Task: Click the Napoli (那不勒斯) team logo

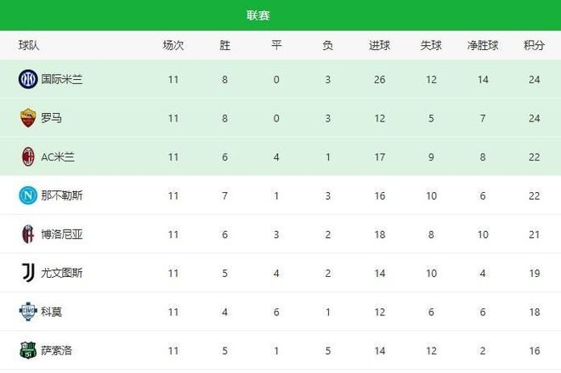Action: (27, 195)
